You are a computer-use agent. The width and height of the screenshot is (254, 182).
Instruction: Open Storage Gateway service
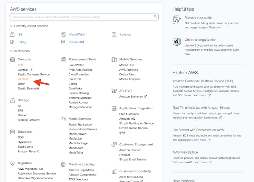(29, 120)
